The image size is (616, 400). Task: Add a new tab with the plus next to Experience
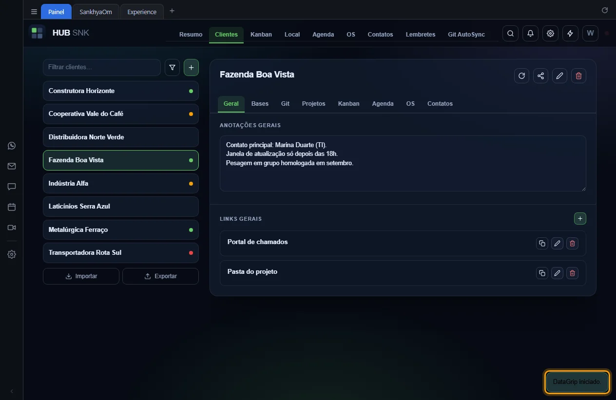(x=172, y=11)
